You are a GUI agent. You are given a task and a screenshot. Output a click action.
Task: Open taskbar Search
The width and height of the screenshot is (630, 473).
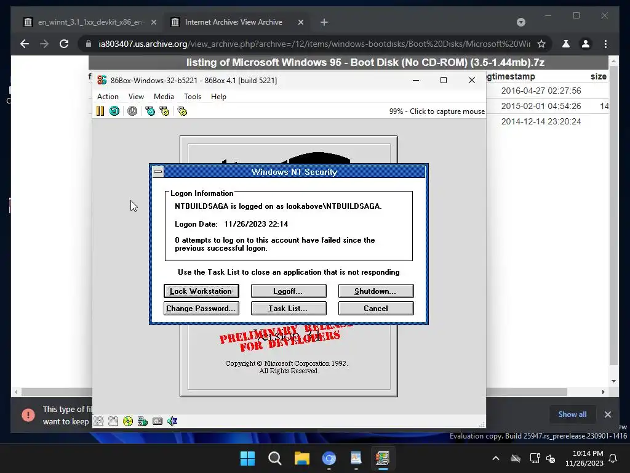coord(275,458)
